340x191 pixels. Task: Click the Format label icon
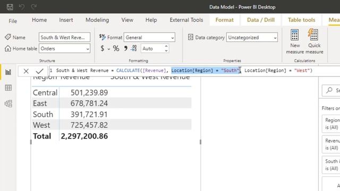click(103, 37)
